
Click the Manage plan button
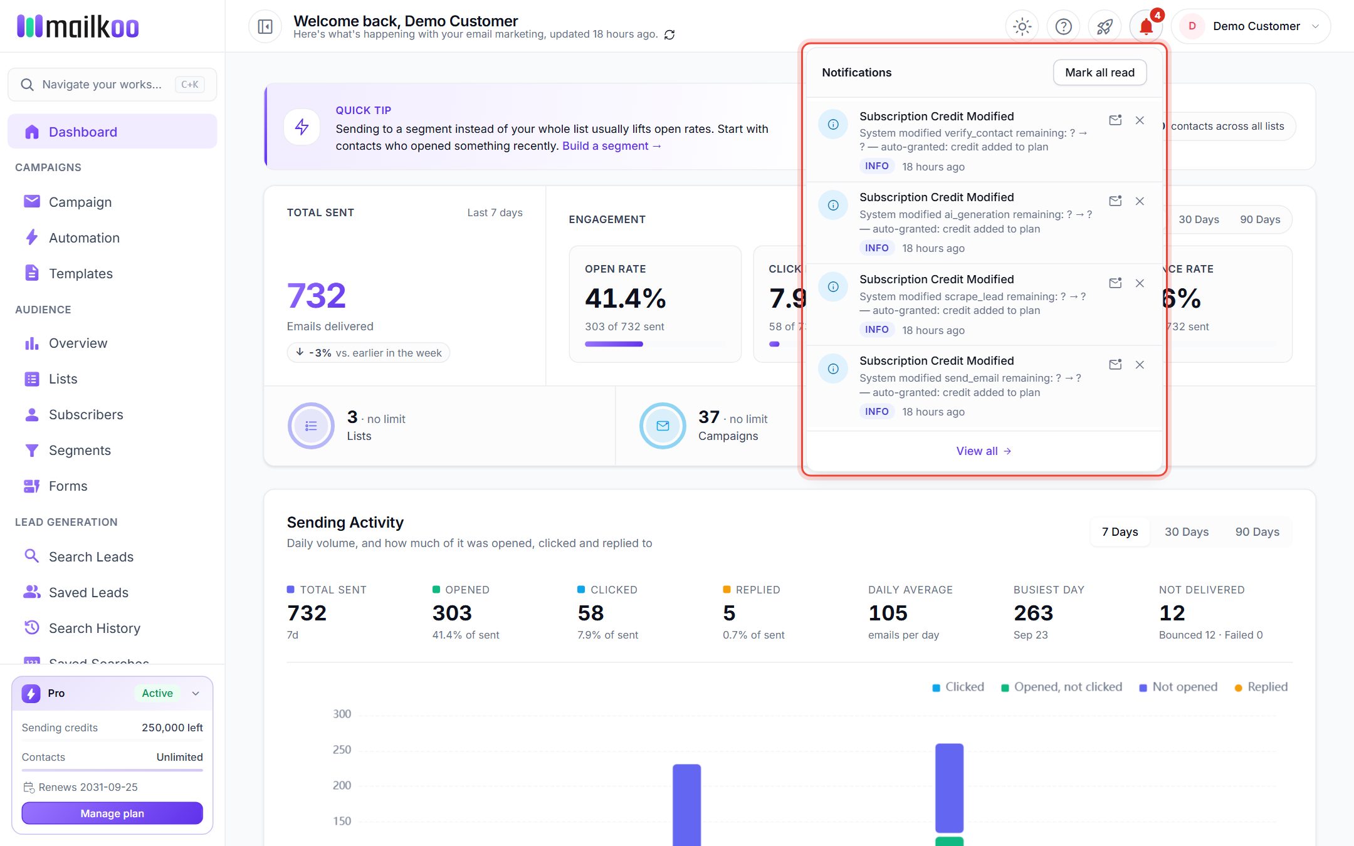point(112,813)
